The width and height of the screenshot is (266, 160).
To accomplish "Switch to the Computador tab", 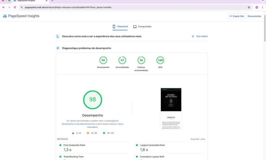I will [x=142, y=26].
